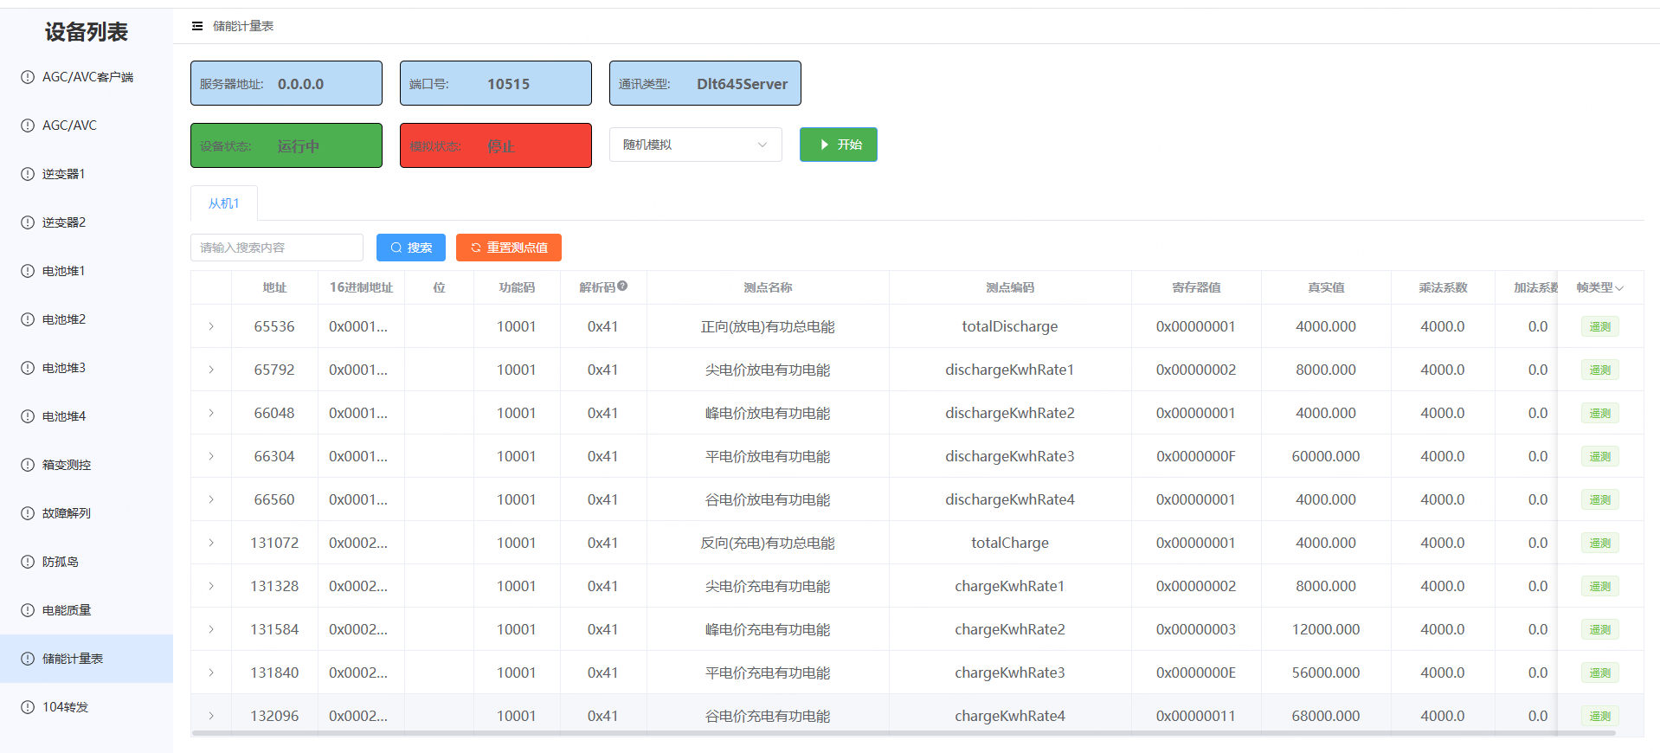Click the icon beside 逆变器2

tap(28, 222)
